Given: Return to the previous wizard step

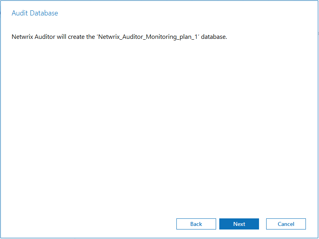Looking at the screenshot, I should tap(196, 224).
